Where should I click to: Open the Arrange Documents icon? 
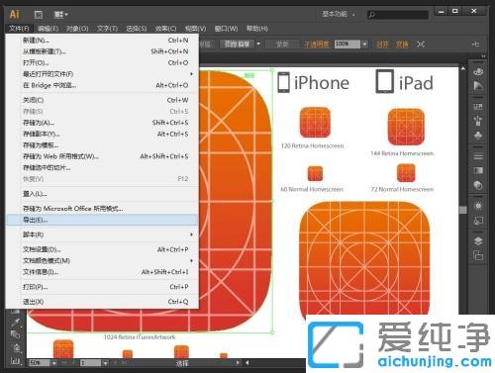coord(60,15)
